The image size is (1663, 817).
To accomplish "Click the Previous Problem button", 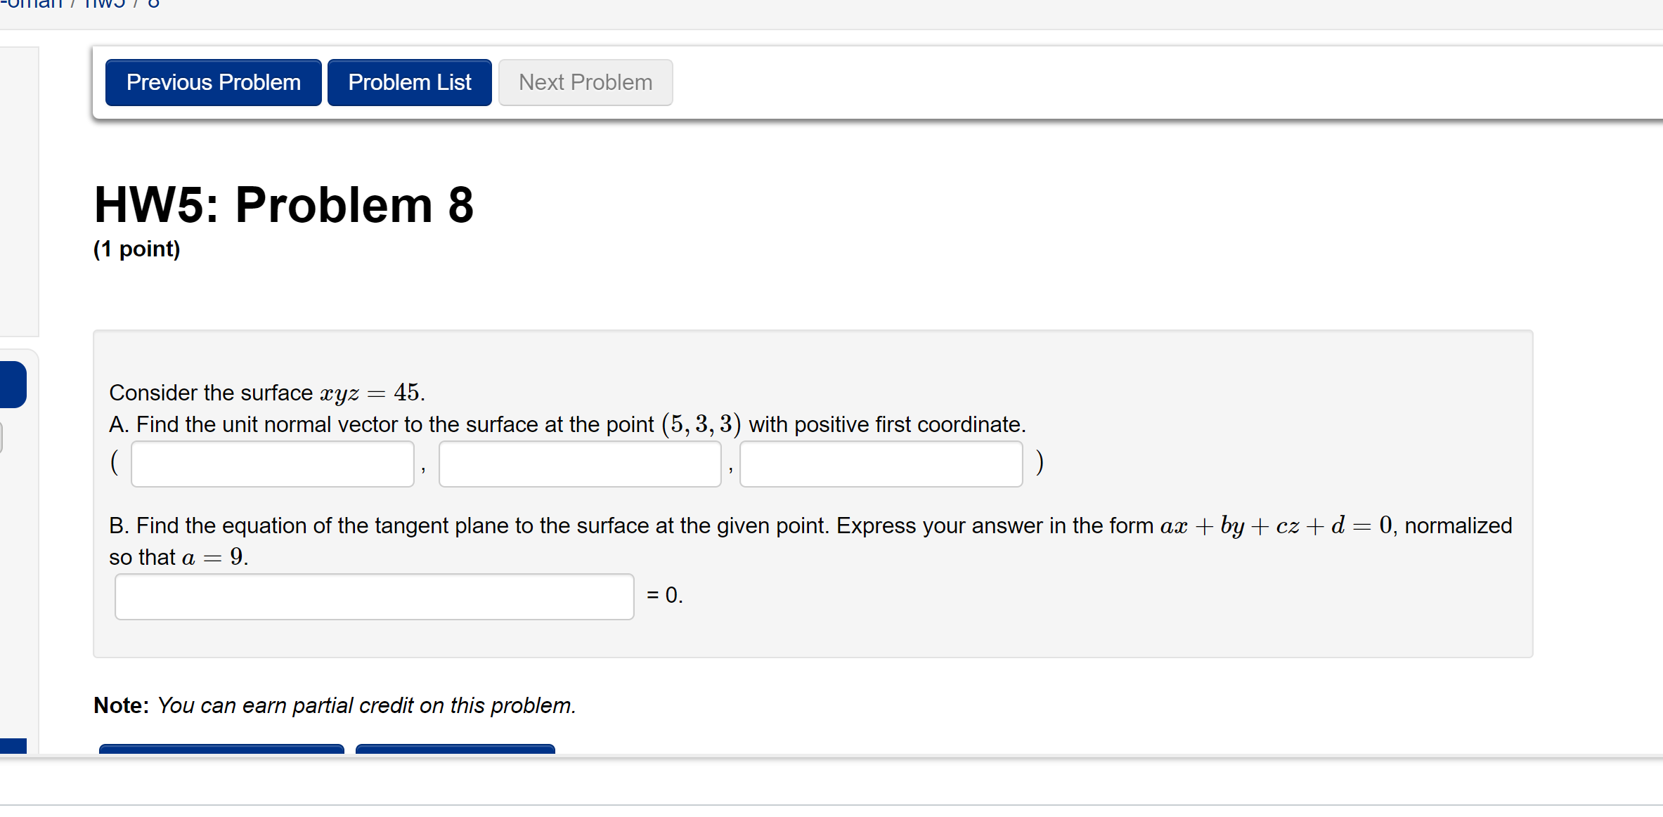I will [x=212, y=82].
